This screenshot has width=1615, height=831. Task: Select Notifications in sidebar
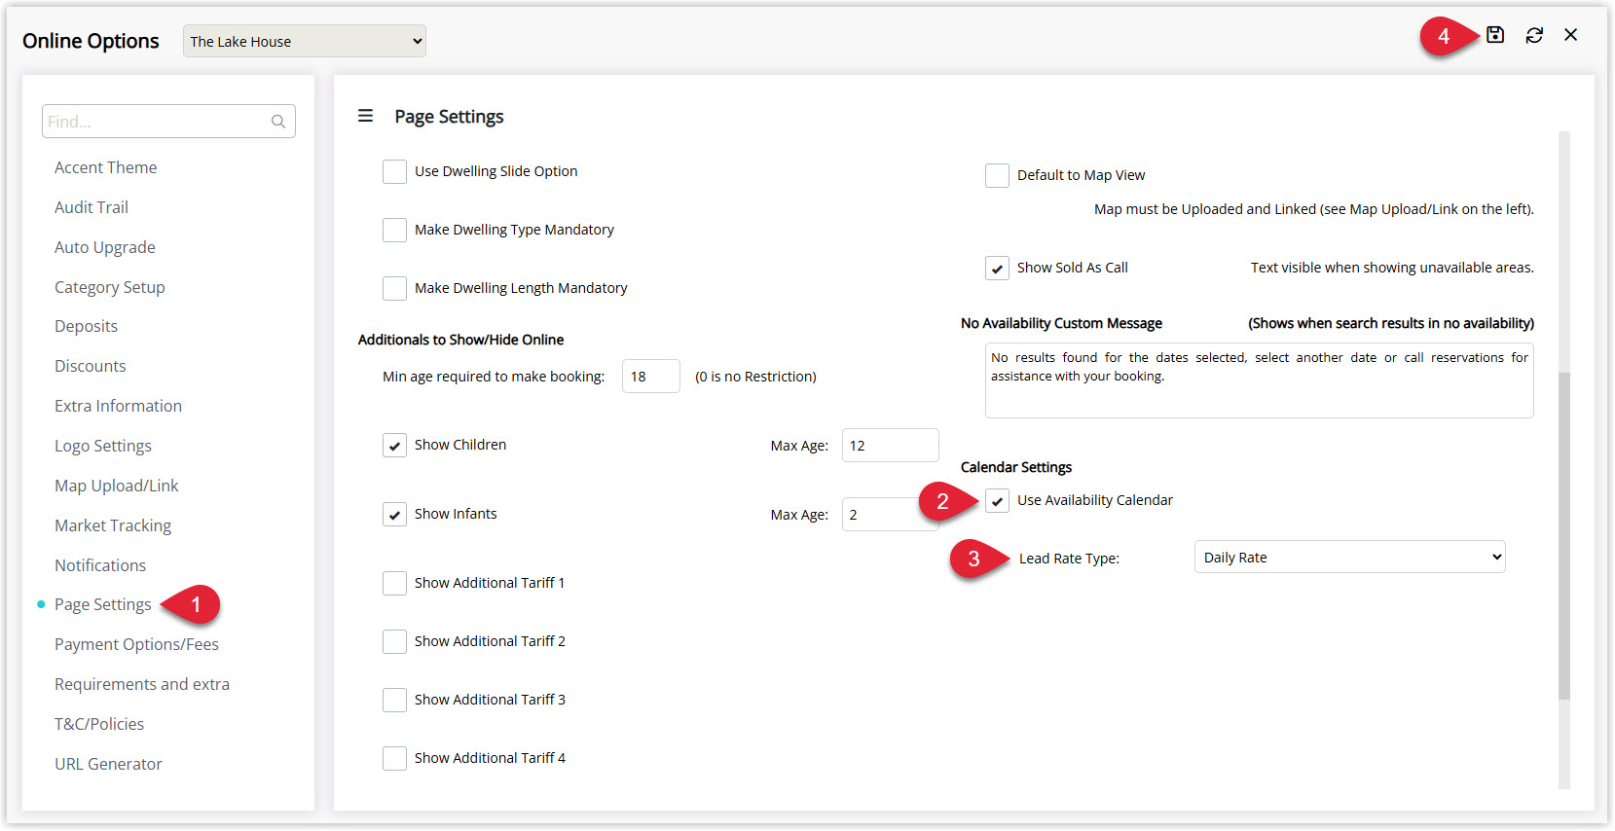click(x=100, y=565)
